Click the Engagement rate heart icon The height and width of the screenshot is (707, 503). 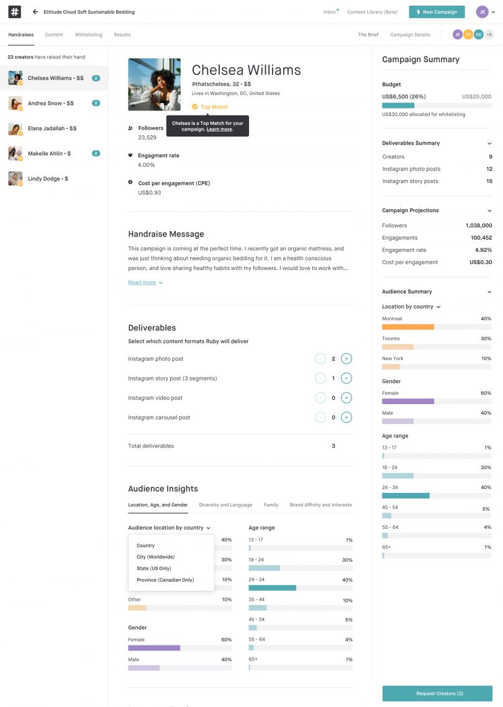tap(130, 155)
